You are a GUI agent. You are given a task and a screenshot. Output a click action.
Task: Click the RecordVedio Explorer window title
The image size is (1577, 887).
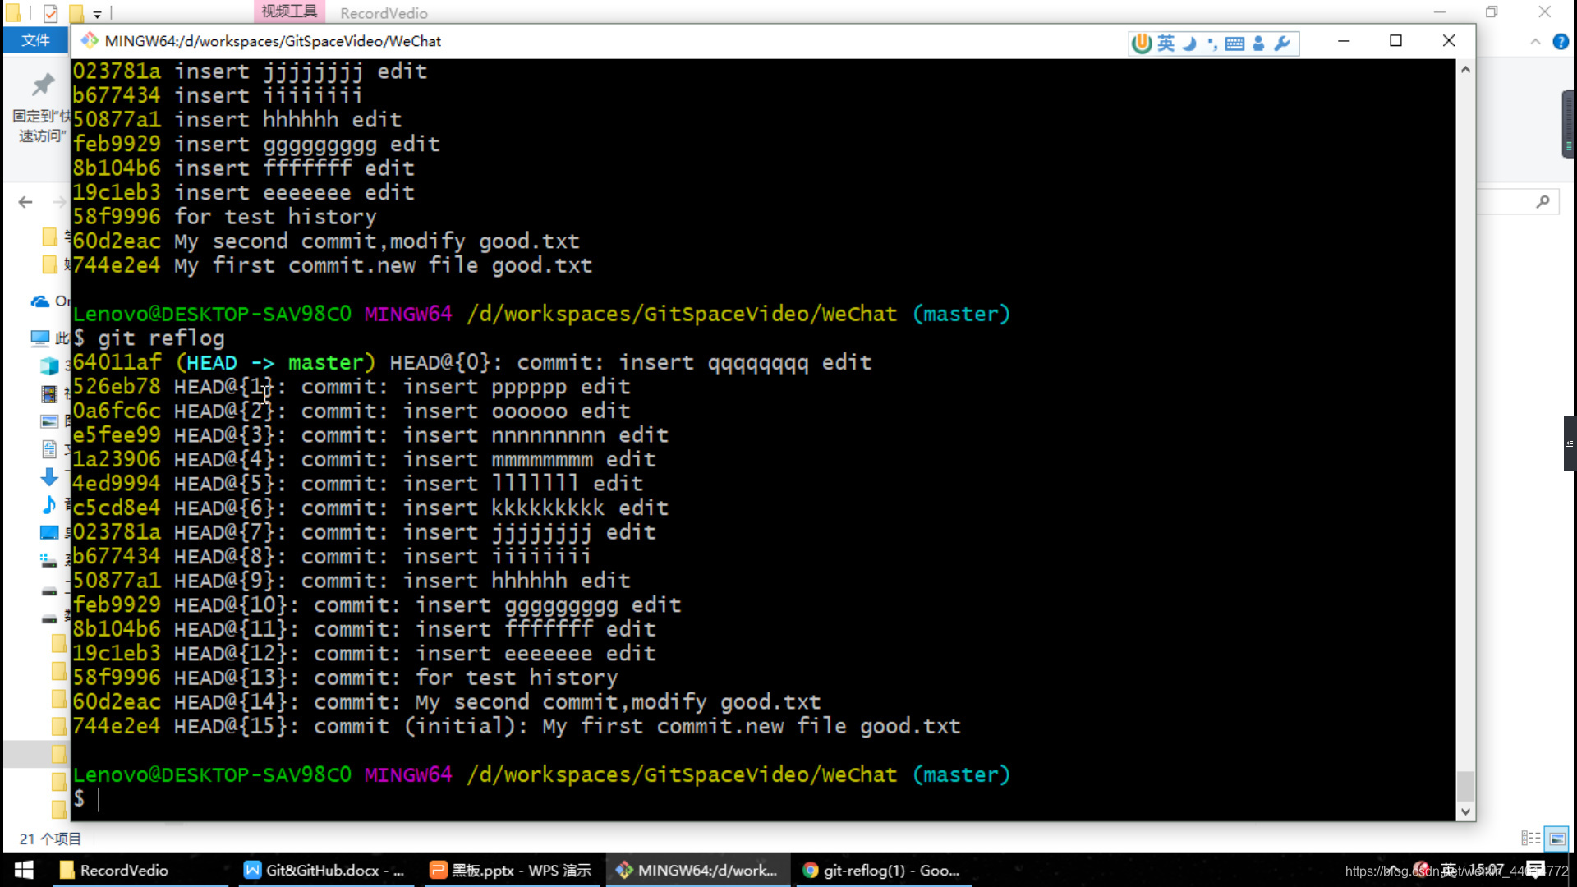[384, 13]
